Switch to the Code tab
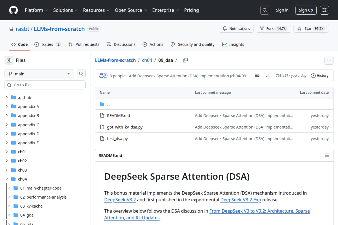This screenshot has height=225, width=338. coord(19,44)
